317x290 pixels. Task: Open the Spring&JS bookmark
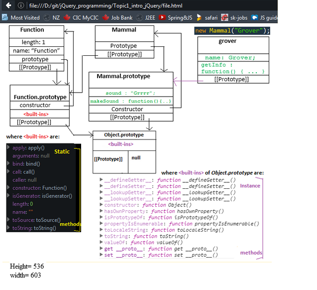pos(180,17)
